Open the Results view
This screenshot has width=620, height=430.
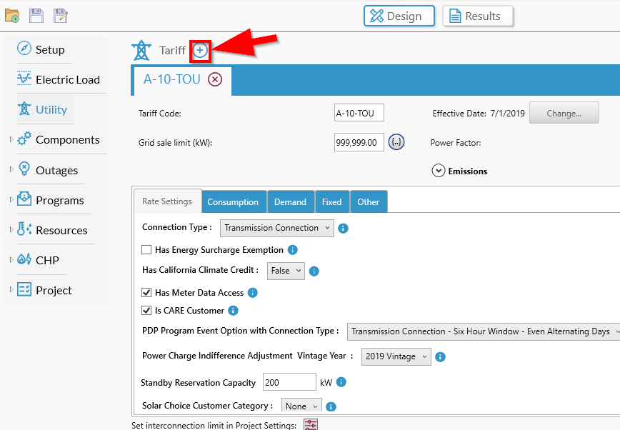(477, 16)
